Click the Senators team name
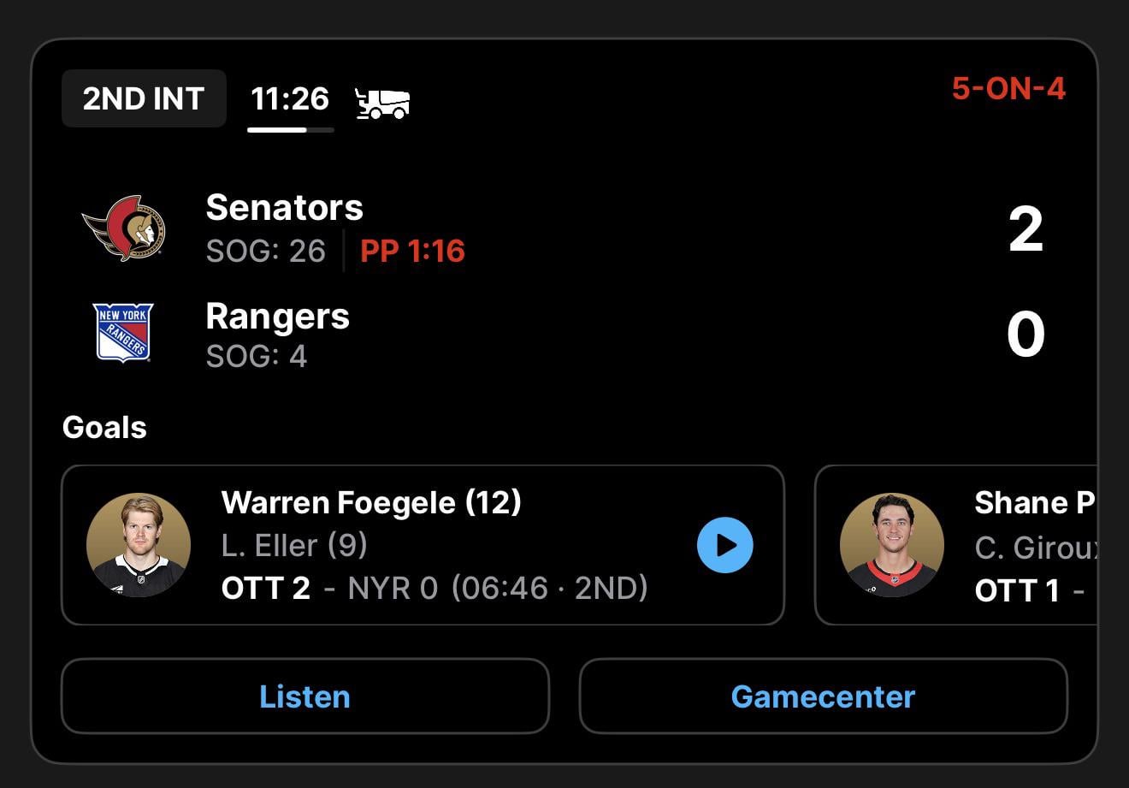 pos(284,208)
